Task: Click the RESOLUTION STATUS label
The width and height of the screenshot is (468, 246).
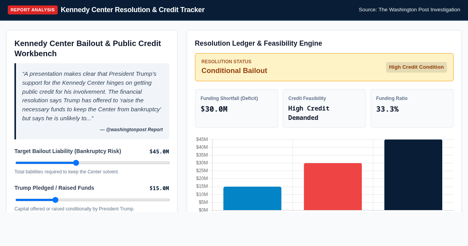Action: pos(227,62)
